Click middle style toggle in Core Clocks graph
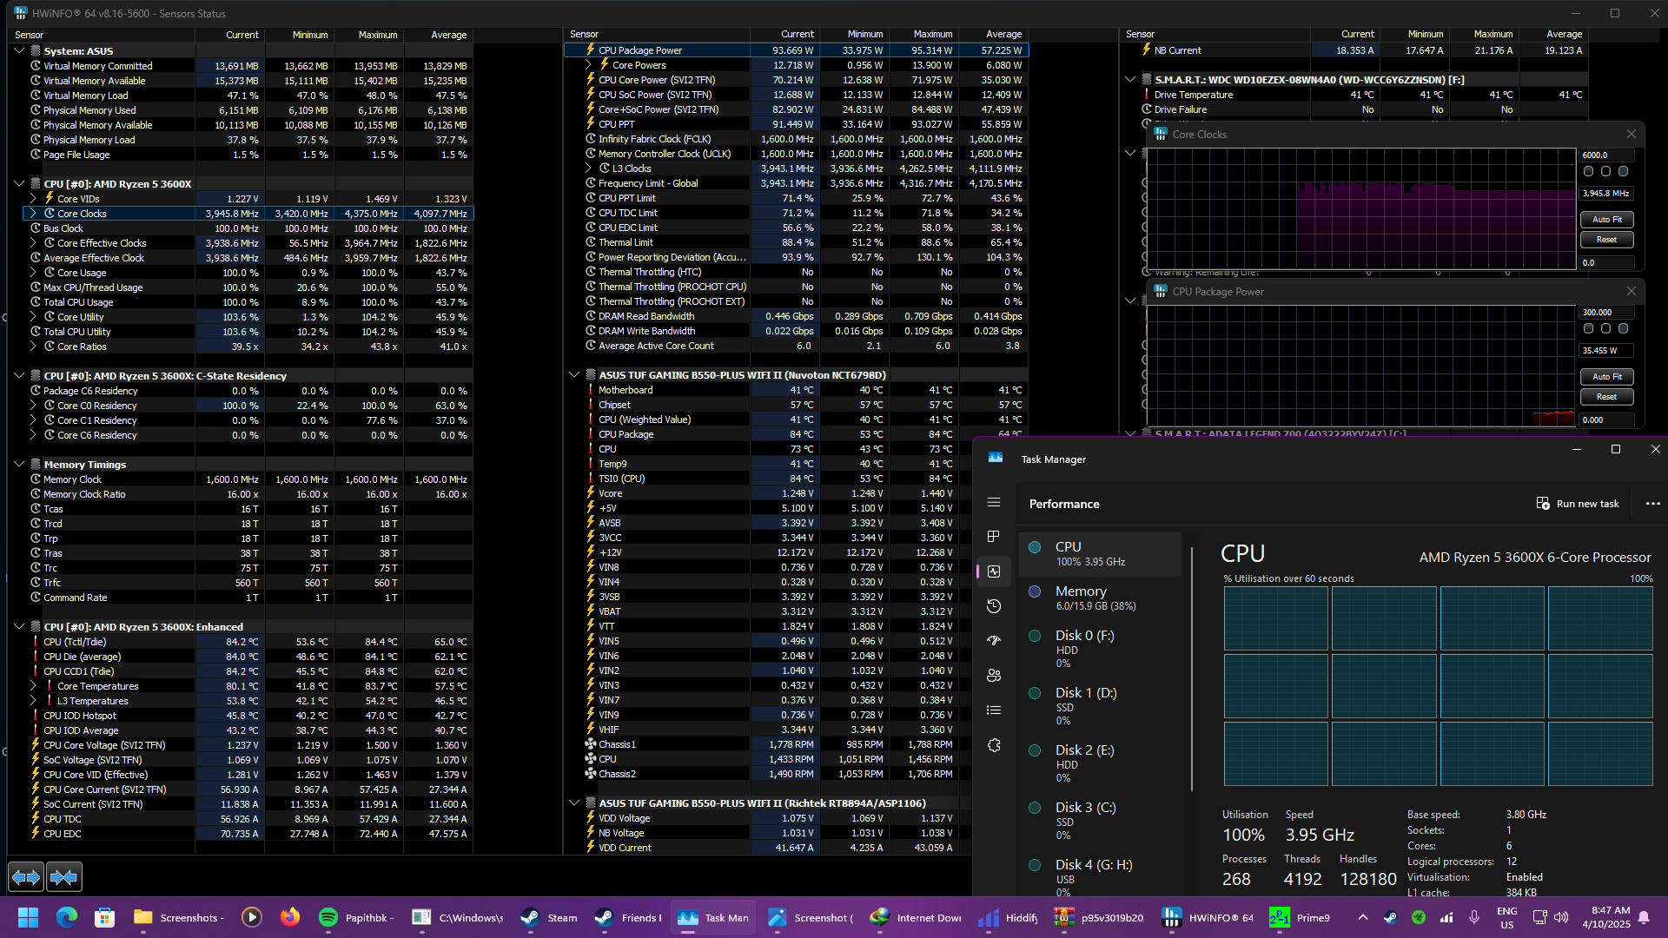Image resolution: width=1668 pixels, height=938 pixels. [1605, 172]
